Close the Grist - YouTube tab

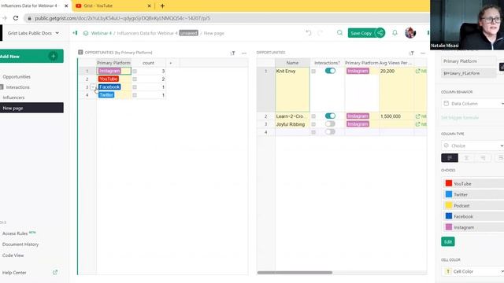149,6
